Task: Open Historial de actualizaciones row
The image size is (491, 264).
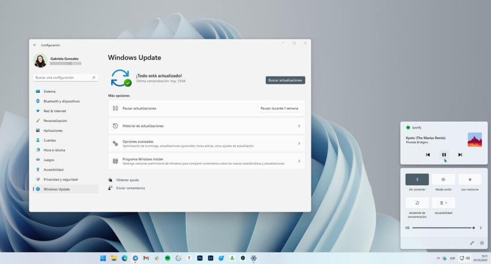Action: 206,126
